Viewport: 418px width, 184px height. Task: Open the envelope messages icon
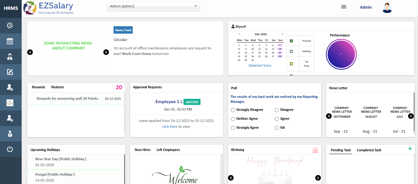pyautogui.click(x=343, y=7)
